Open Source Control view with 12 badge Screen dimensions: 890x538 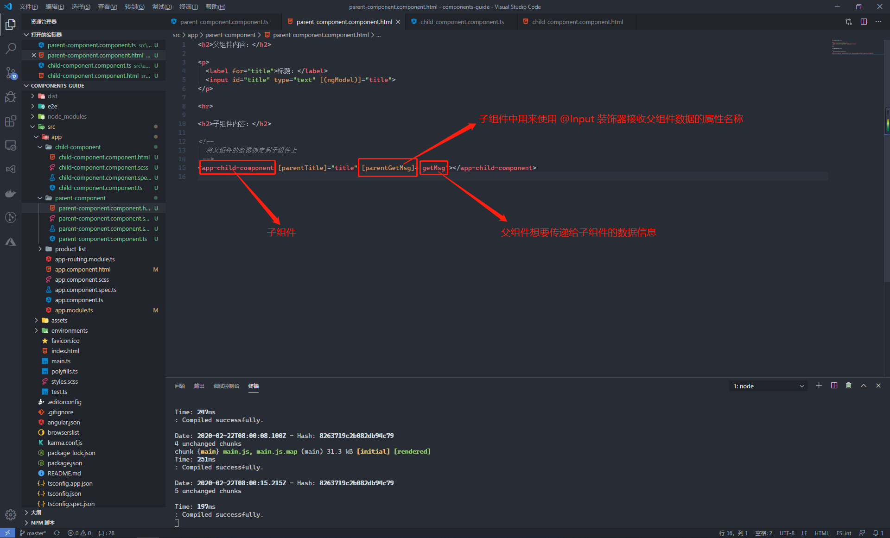click(11, 73)
